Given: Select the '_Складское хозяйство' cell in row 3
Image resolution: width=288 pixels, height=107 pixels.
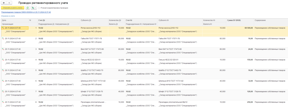Looking at the screenshot, I should pos(141,53).
